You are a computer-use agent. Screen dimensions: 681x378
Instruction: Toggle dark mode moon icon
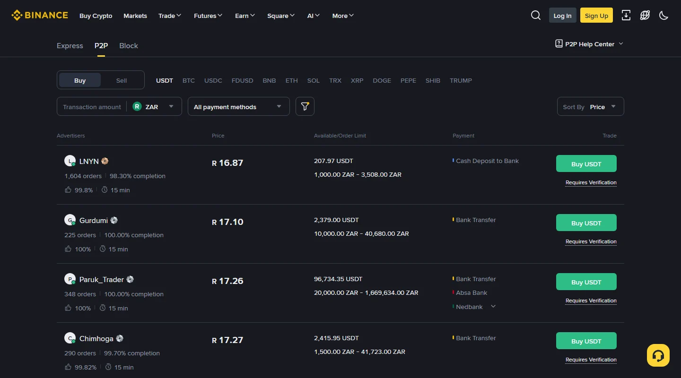point(664,16)
